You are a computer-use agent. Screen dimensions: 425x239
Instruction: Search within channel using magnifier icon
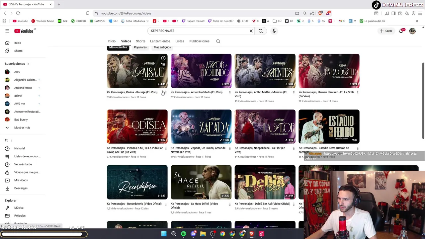(x=218, y=41)
